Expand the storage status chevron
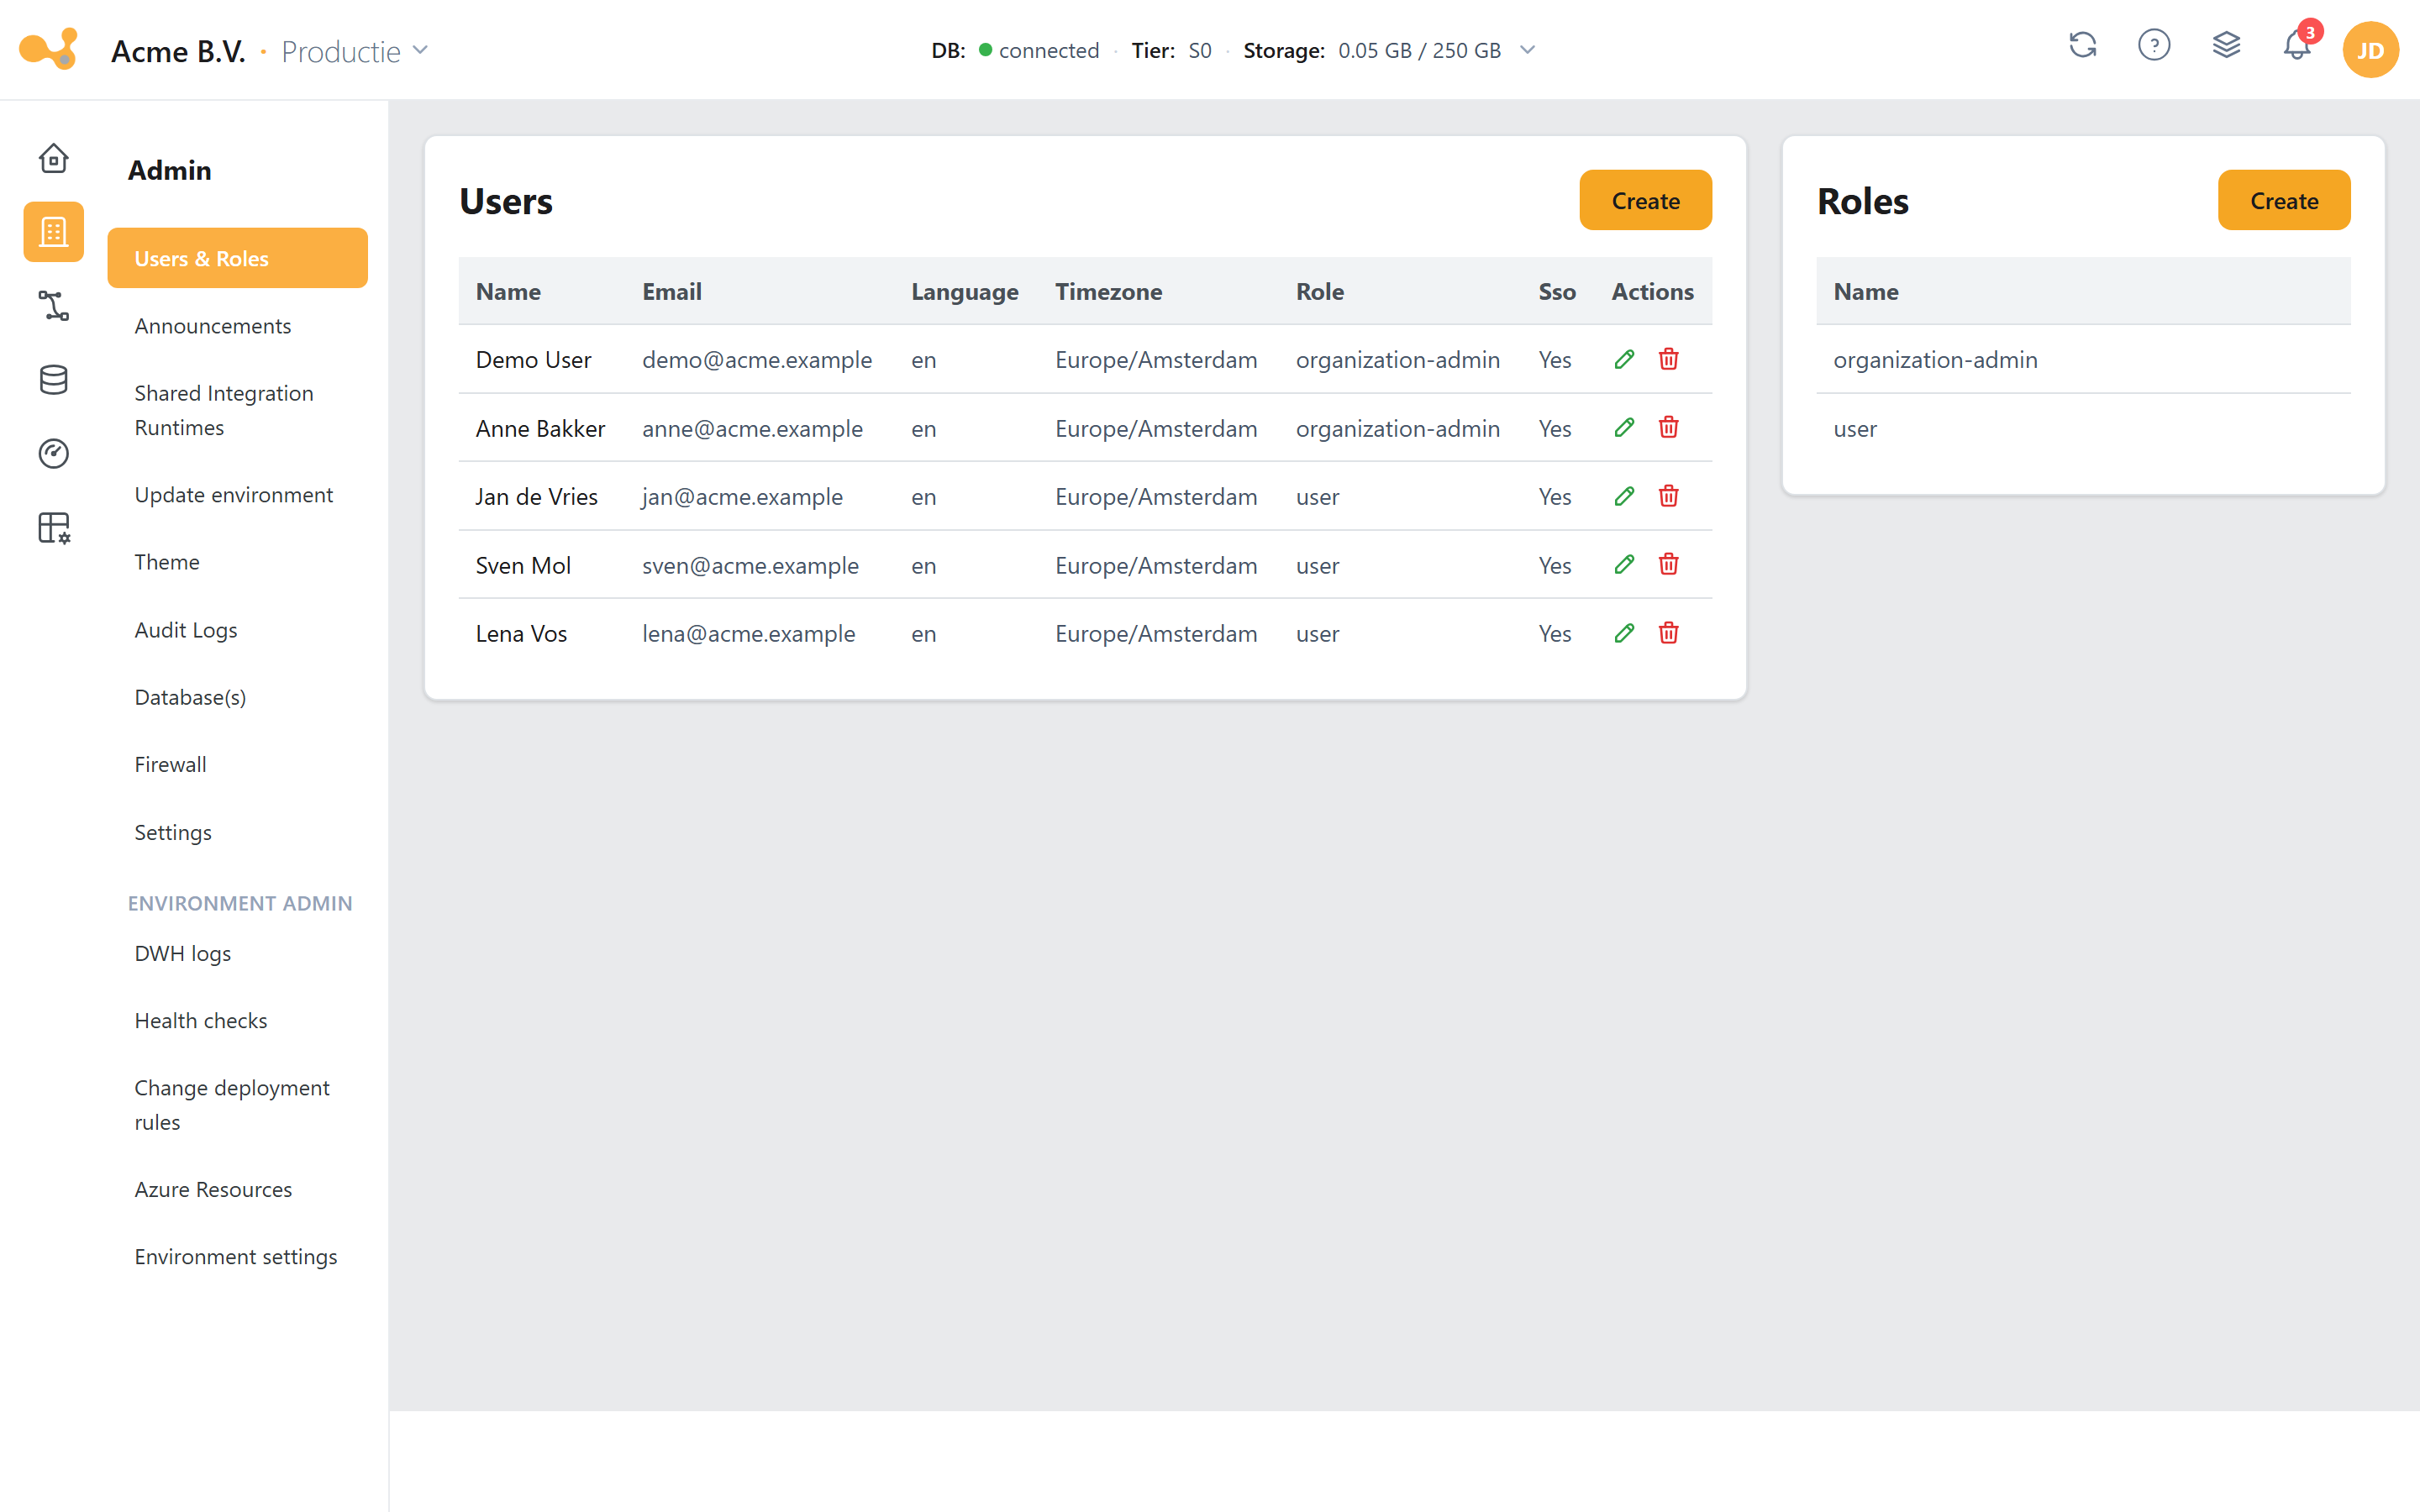 click(x=1527, y=50)
